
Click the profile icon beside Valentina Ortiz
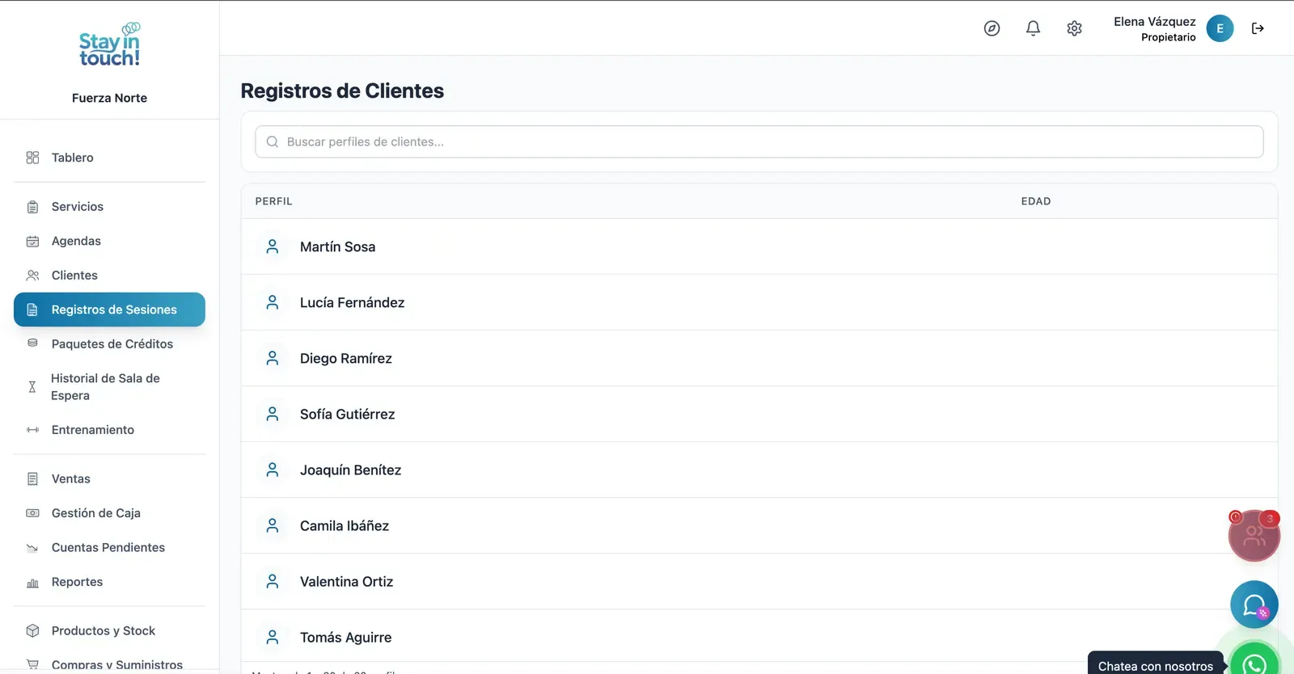273,581
